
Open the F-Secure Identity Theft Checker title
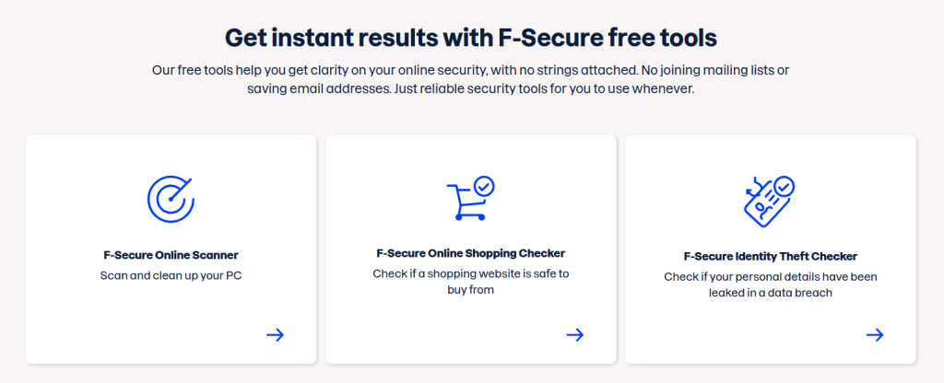pos(771,256)
